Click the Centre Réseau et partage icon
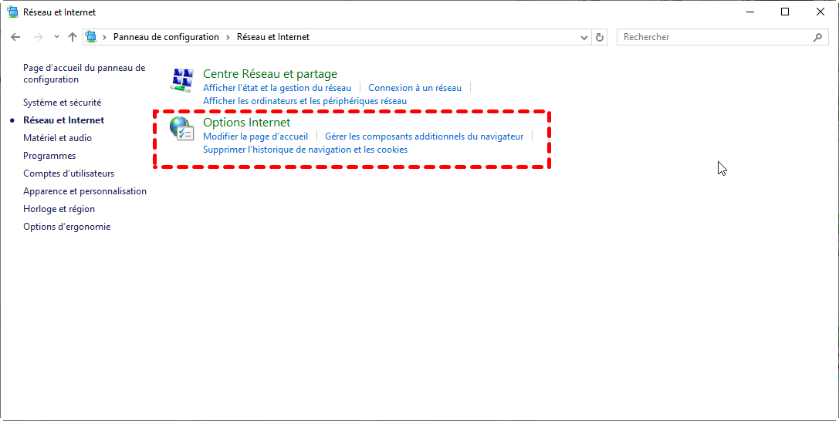The image size is (839, 421). click(182, 80)
